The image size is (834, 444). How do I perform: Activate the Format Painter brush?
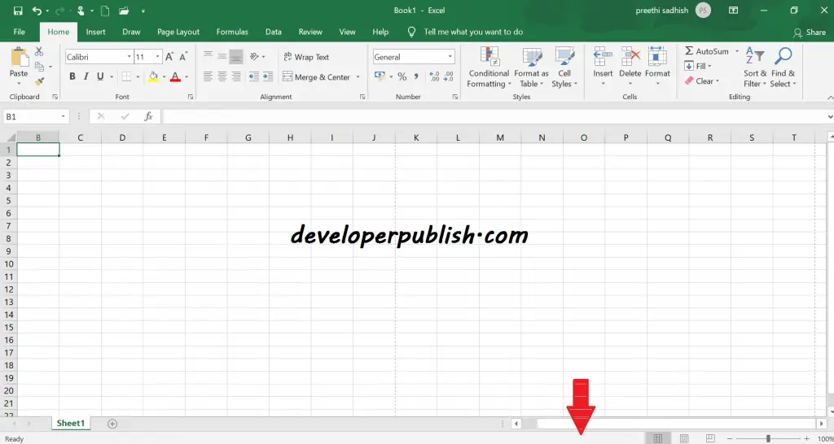coord(39,81)
